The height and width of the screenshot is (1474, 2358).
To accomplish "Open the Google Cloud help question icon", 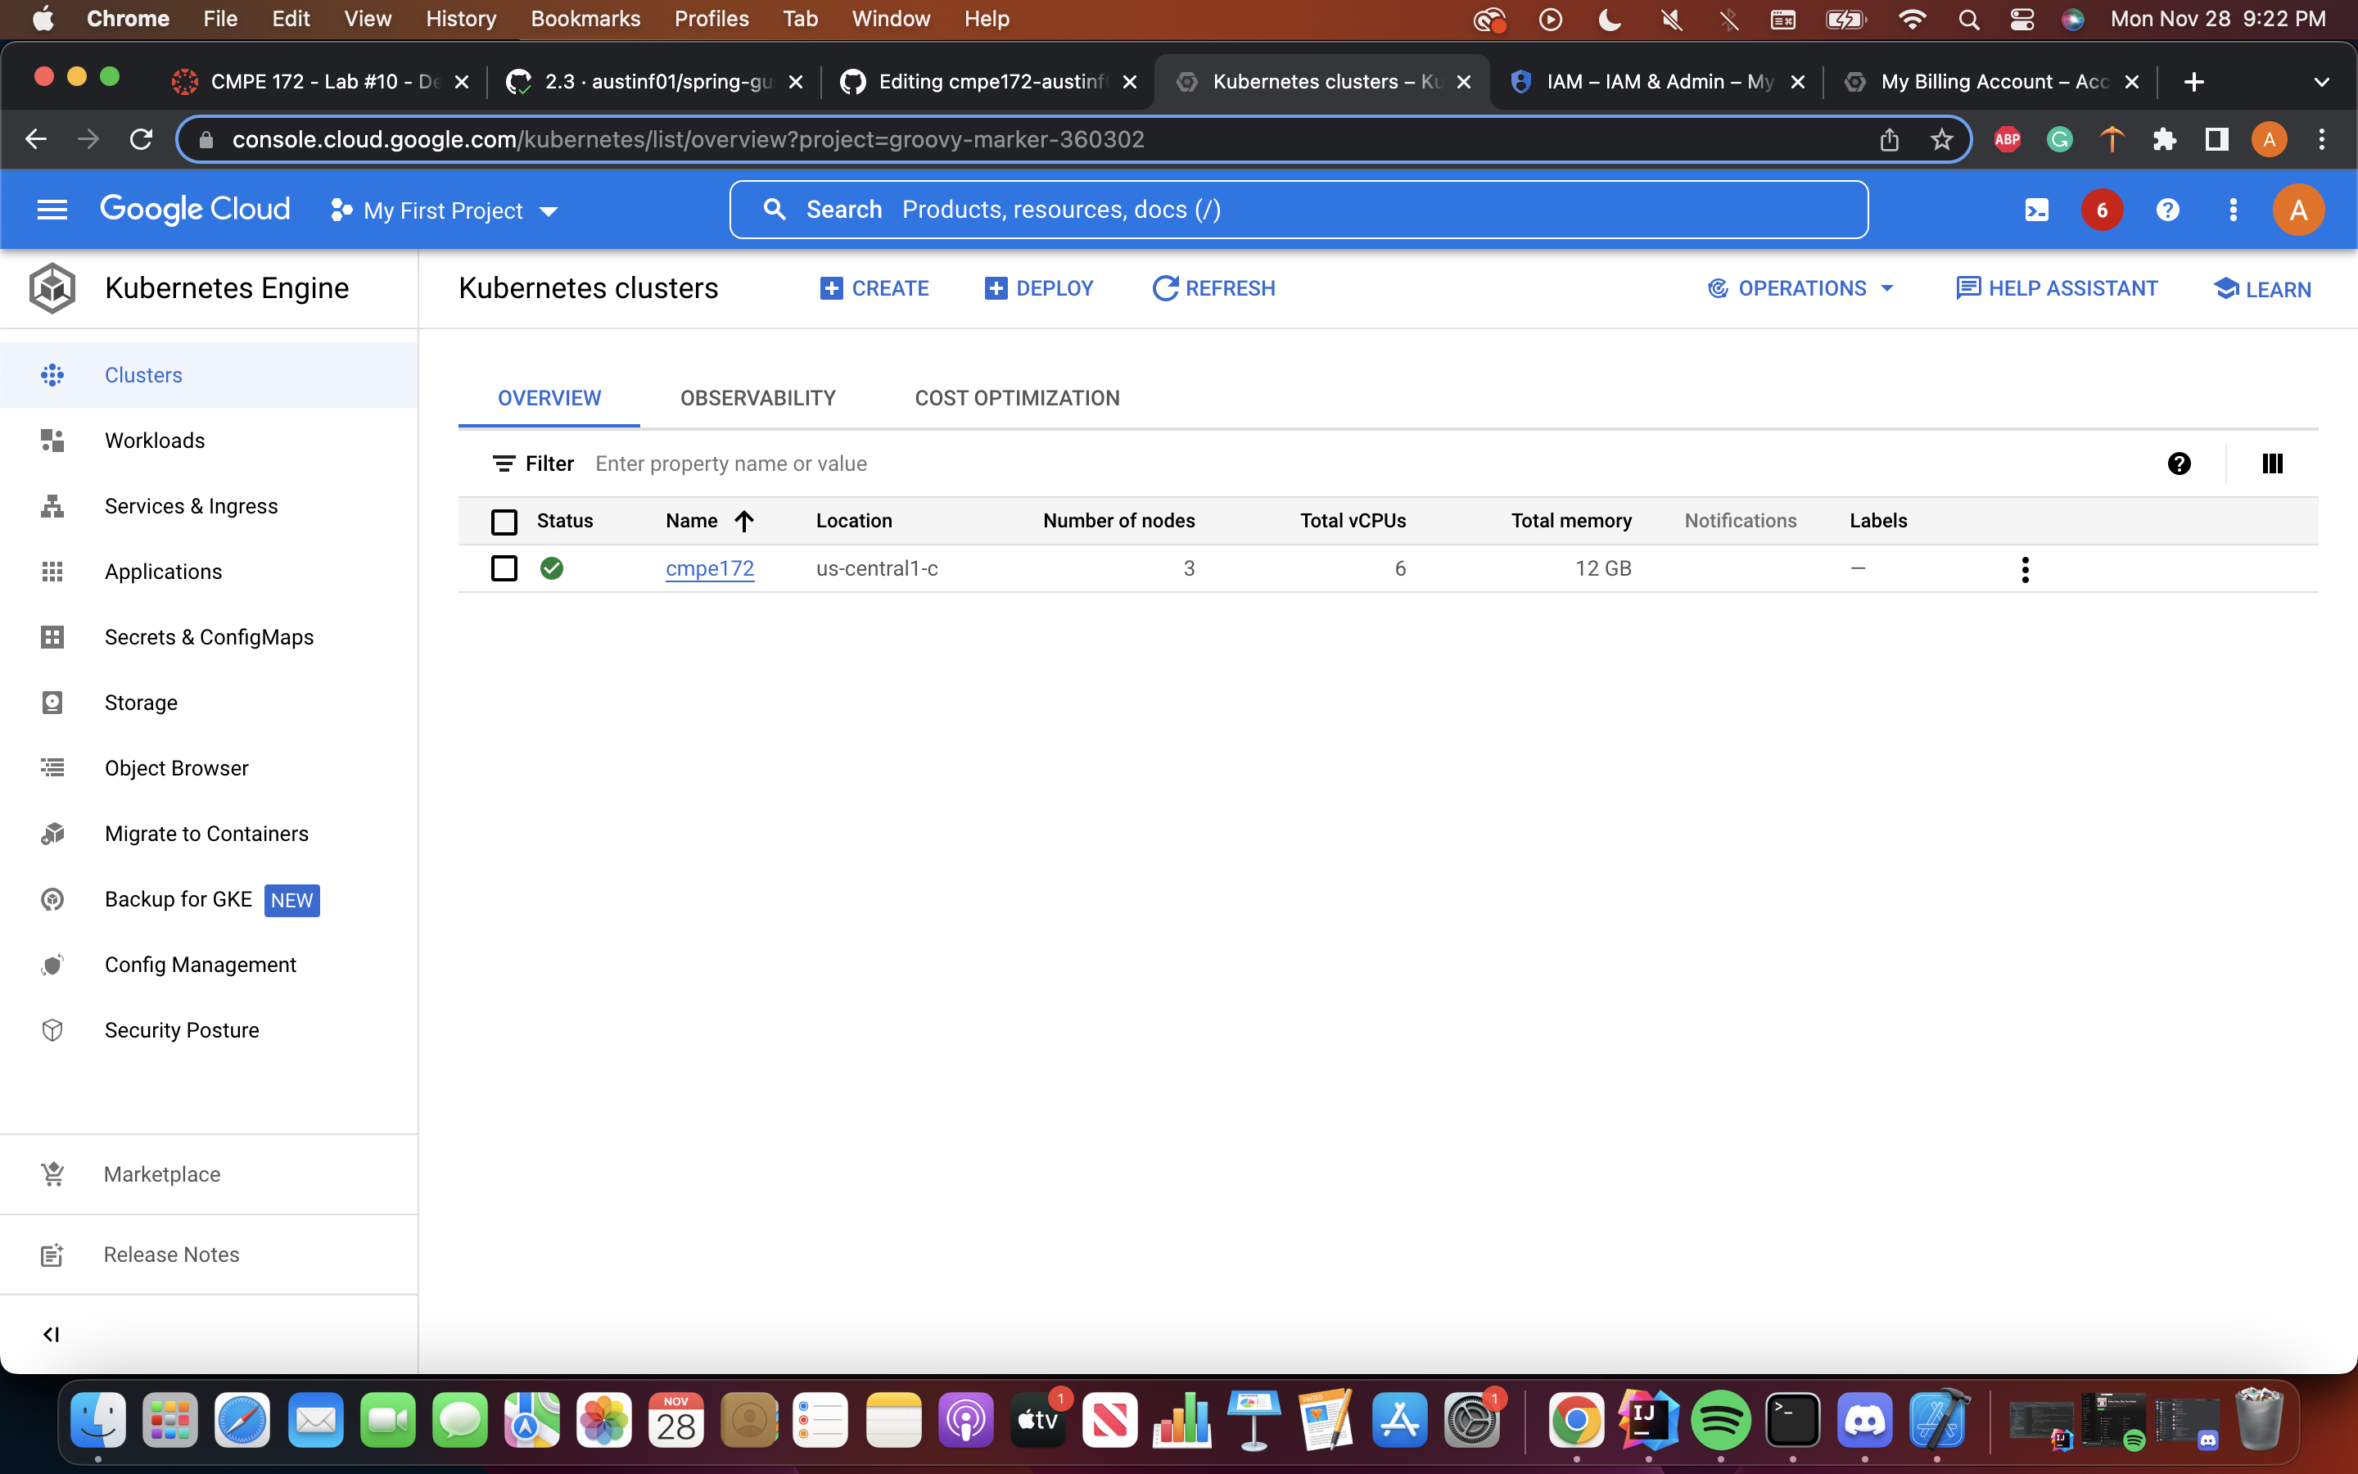I will pyautogui.click(x=2167, y=210).
